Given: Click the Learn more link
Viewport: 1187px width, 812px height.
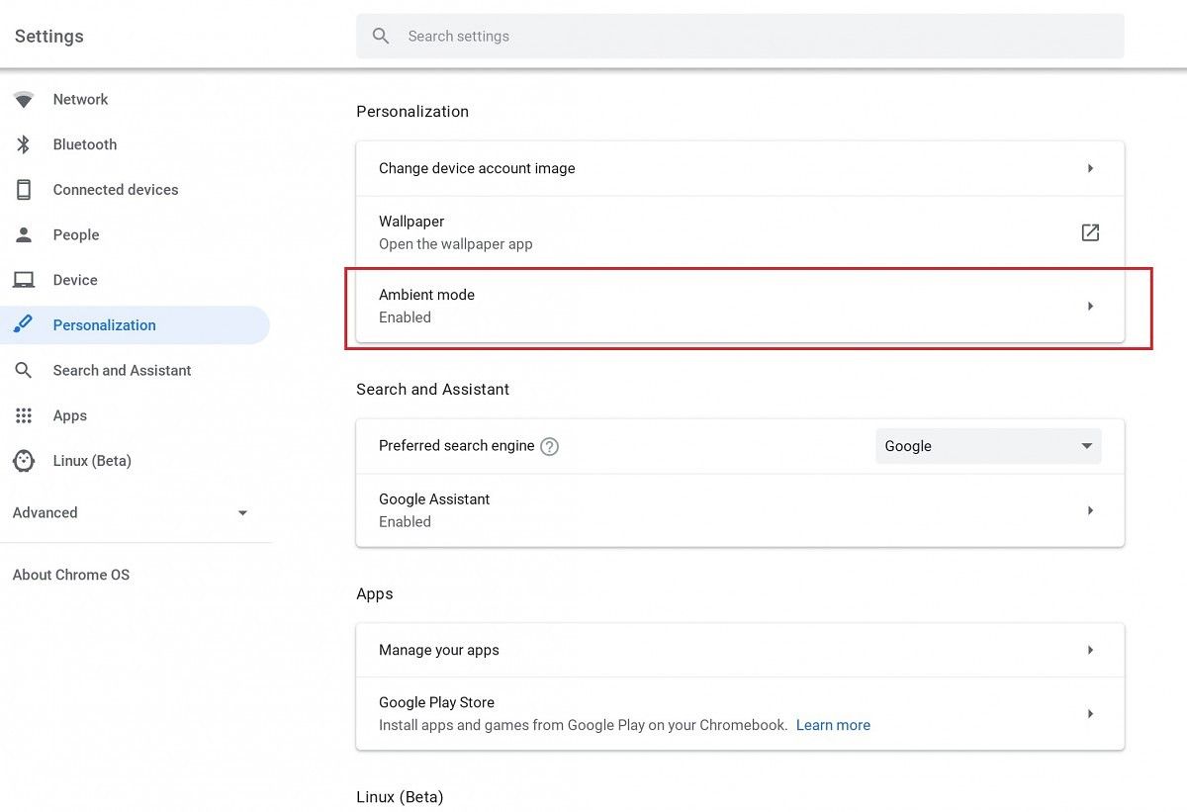Looking at the screenshot, I should tap(833, 724).
